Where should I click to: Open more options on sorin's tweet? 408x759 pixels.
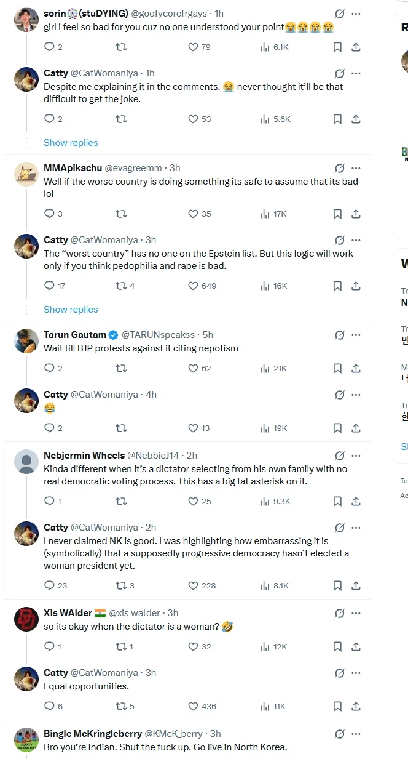356,14
